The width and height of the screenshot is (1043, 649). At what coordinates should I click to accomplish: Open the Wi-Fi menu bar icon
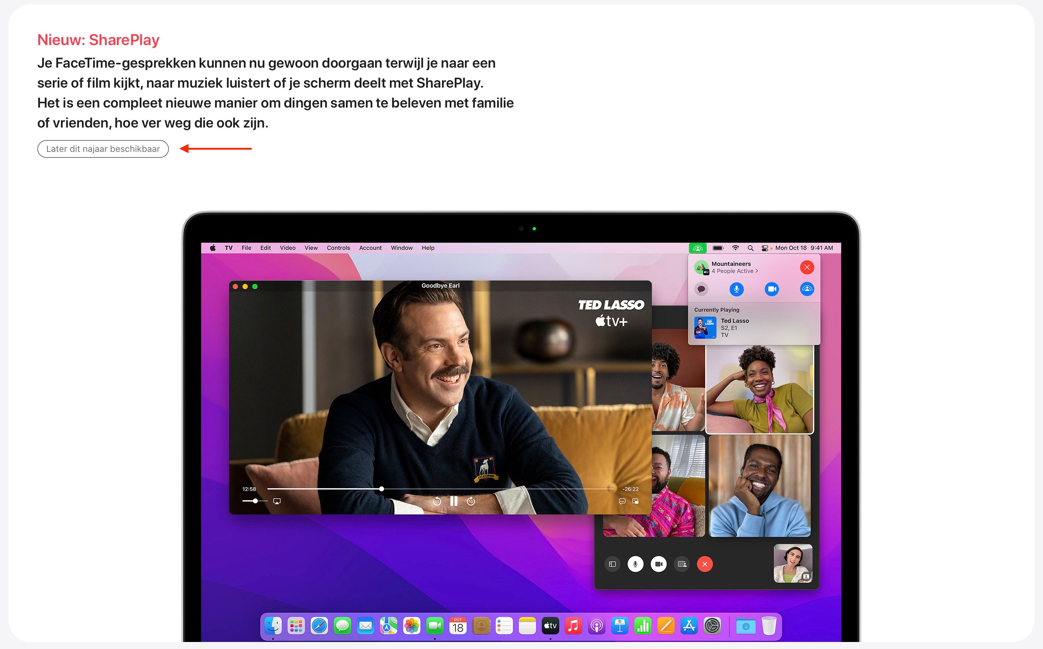(735, 248)
